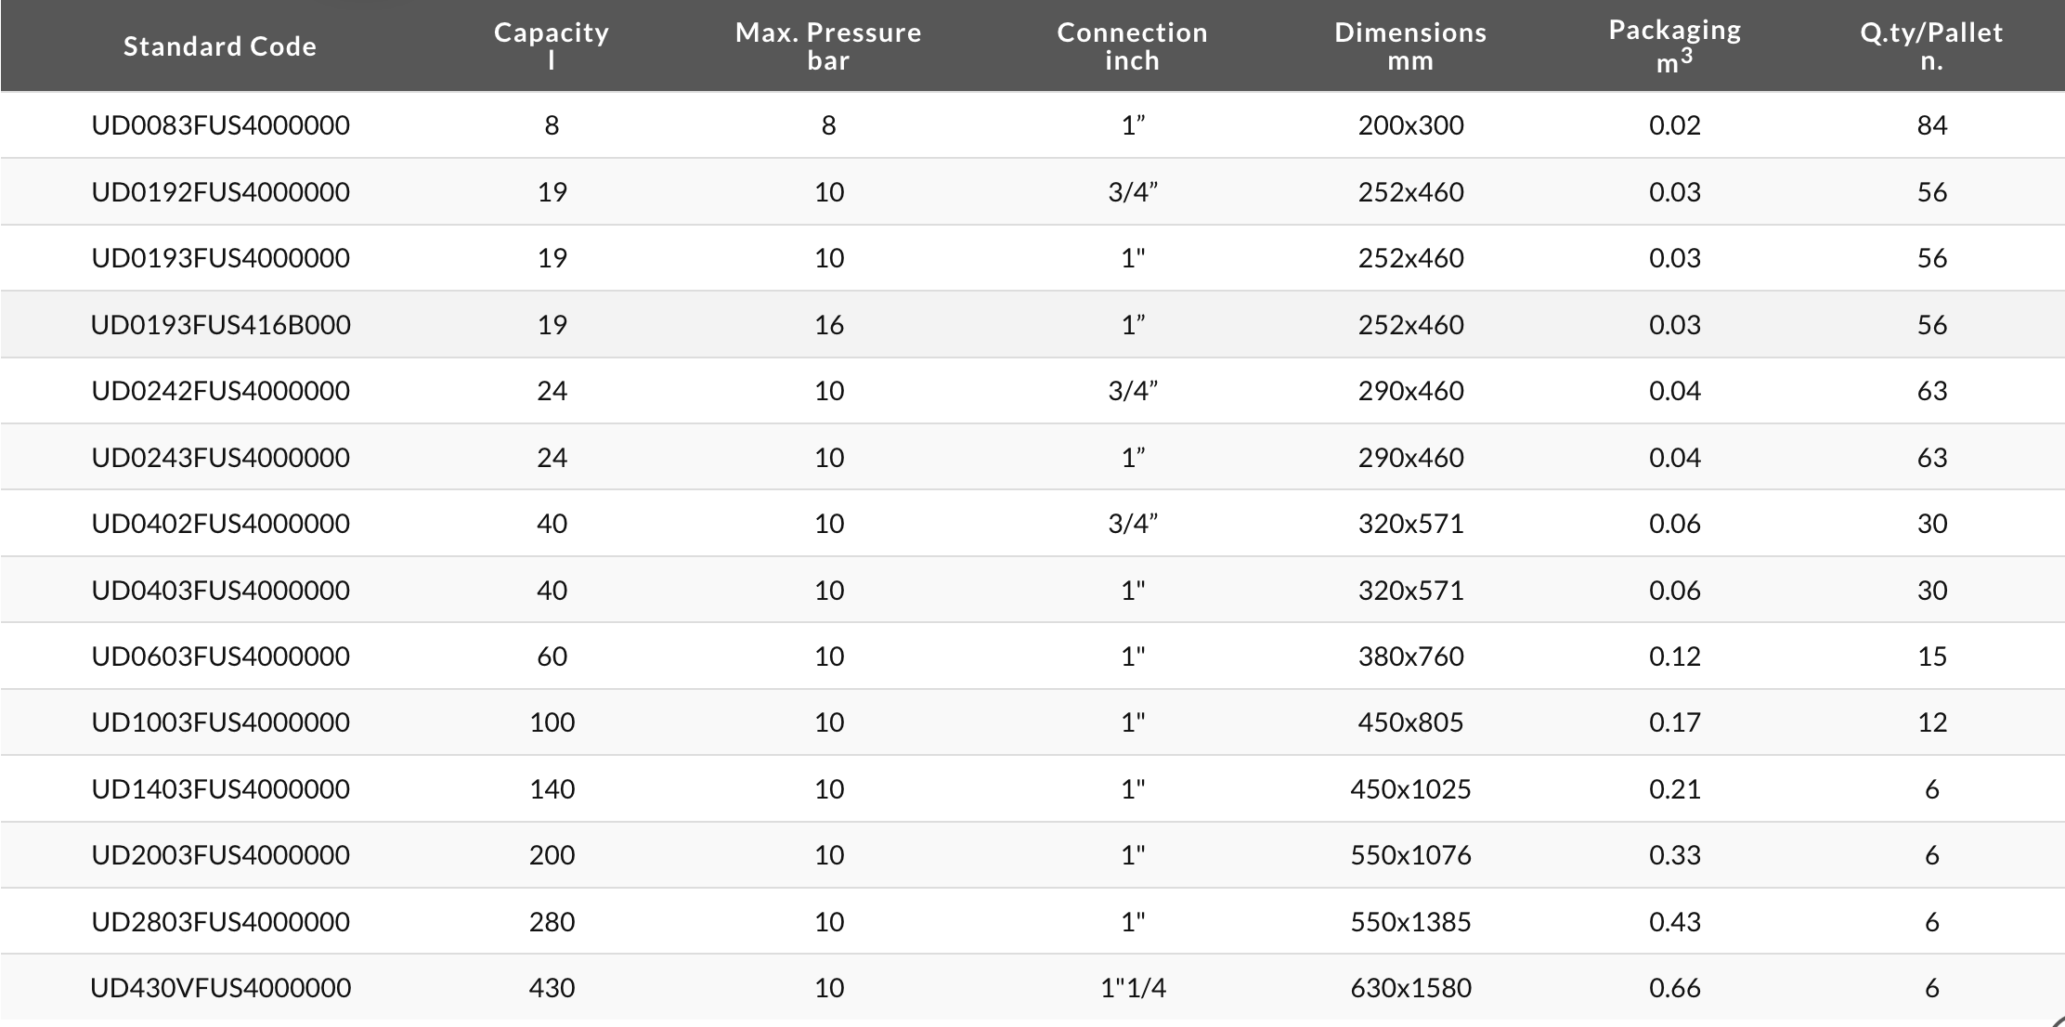
Task: Select code UD1003FUS4000000
Action: click(x=220, y=722)
